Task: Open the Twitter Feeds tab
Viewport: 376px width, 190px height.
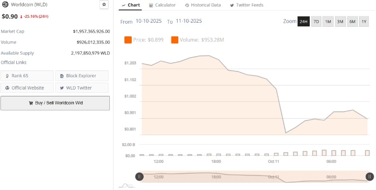Action: point(247,5)
